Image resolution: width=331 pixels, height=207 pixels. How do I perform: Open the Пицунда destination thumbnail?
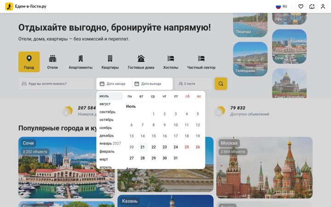(x=250, y=25)
